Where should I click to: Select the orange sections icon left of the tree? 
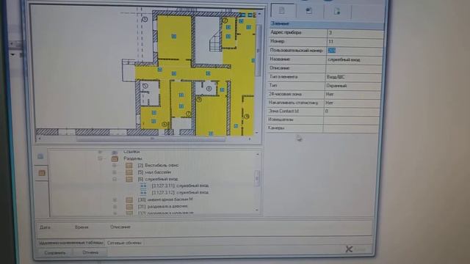pos(42,173)
